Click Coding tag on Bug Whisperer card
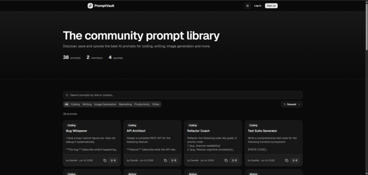 [72, 126]
